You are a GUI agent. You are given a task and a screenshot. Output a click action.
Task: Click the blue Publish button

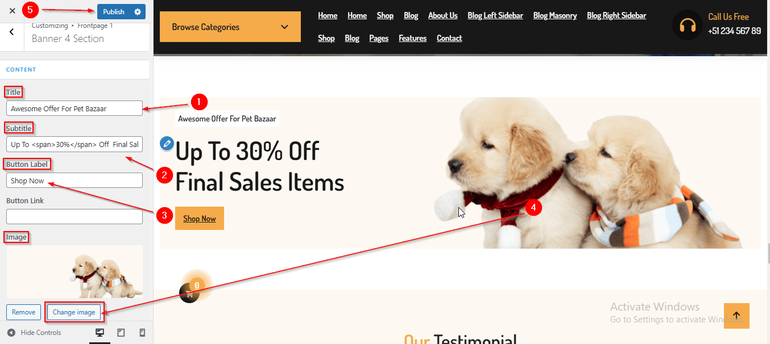[x=113, y=11]
